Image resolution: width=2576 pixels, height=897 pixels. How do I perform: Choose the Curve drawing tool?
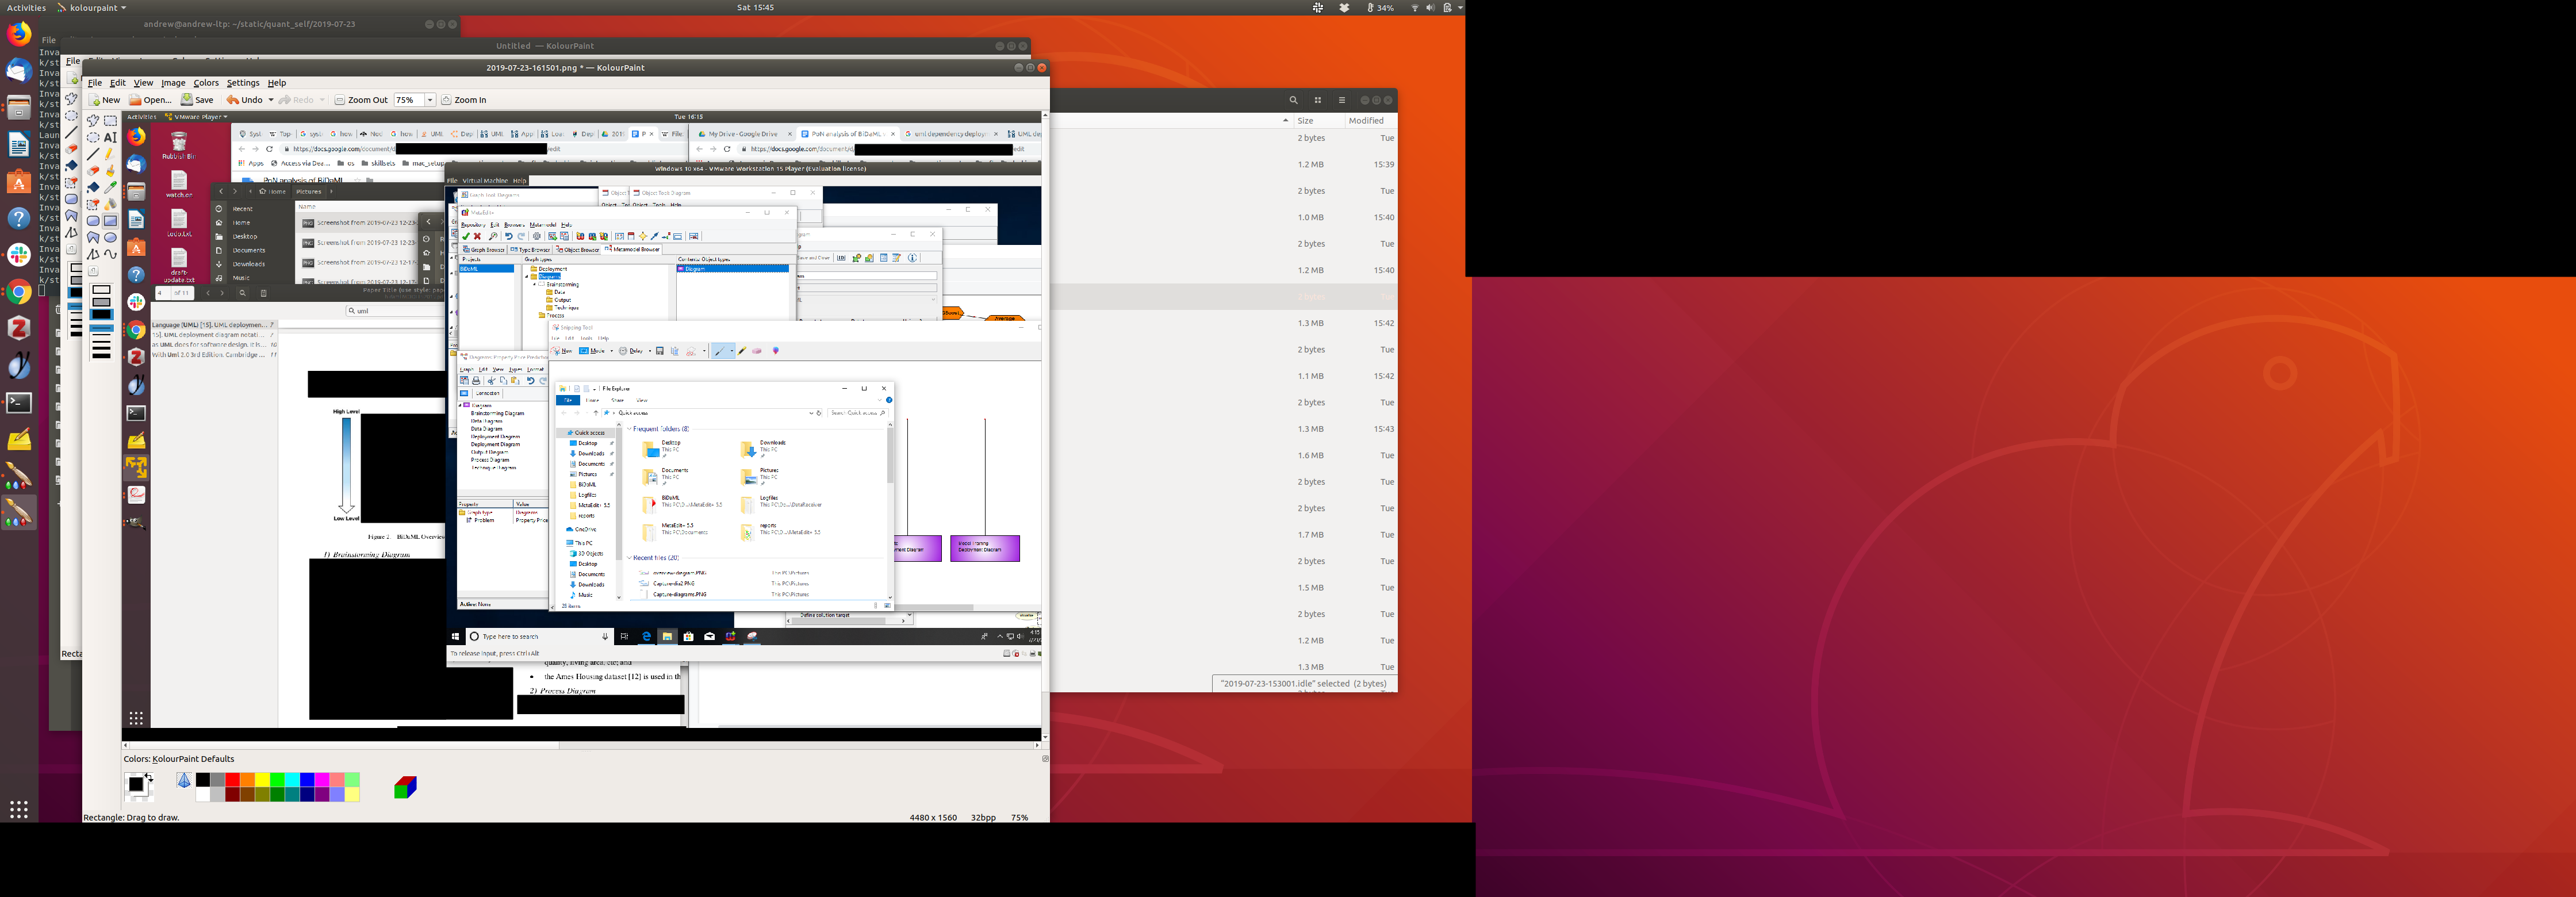(x=110, y=254)
